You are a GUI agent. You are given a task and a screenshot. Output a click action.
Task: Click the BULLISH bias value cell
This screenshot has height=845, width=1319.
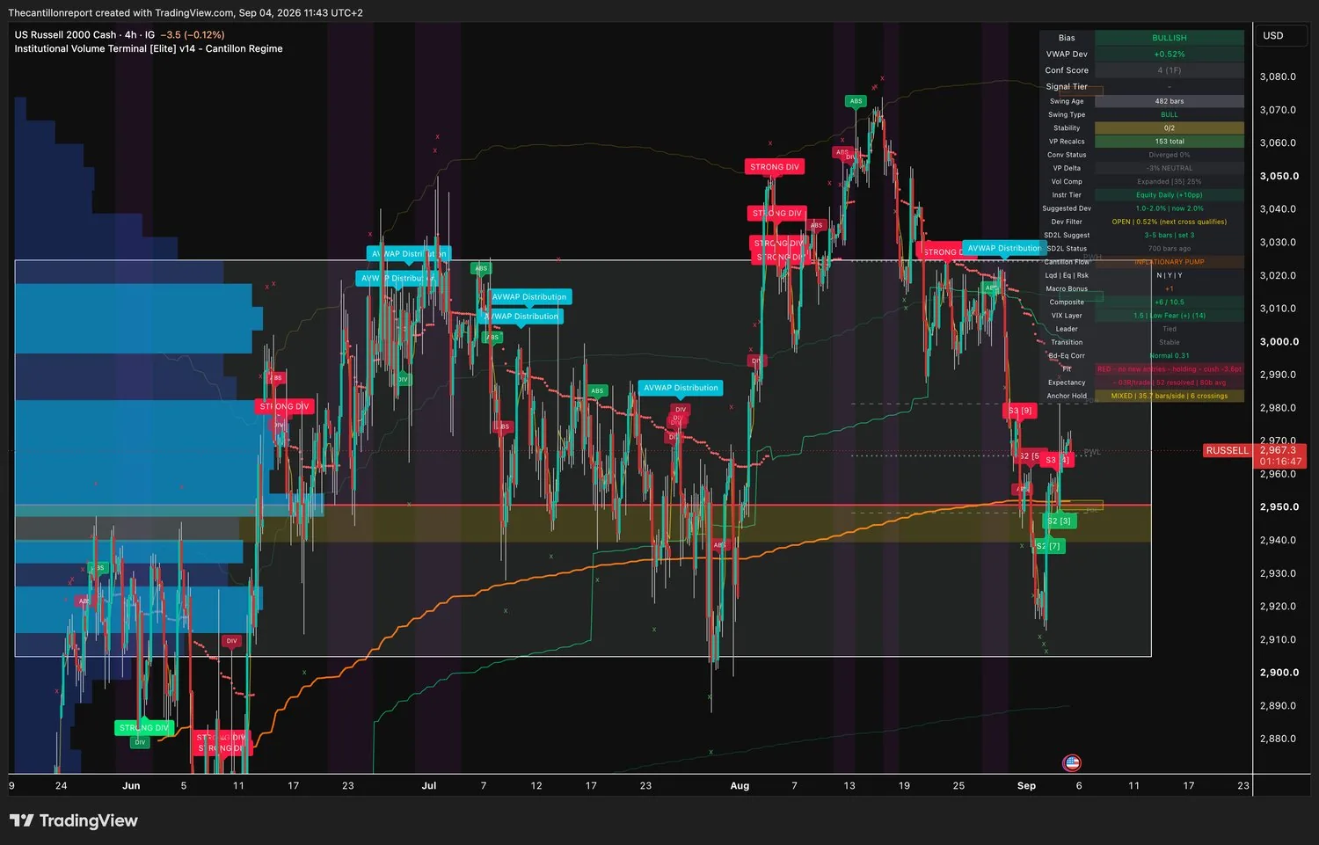[1170, 38]
